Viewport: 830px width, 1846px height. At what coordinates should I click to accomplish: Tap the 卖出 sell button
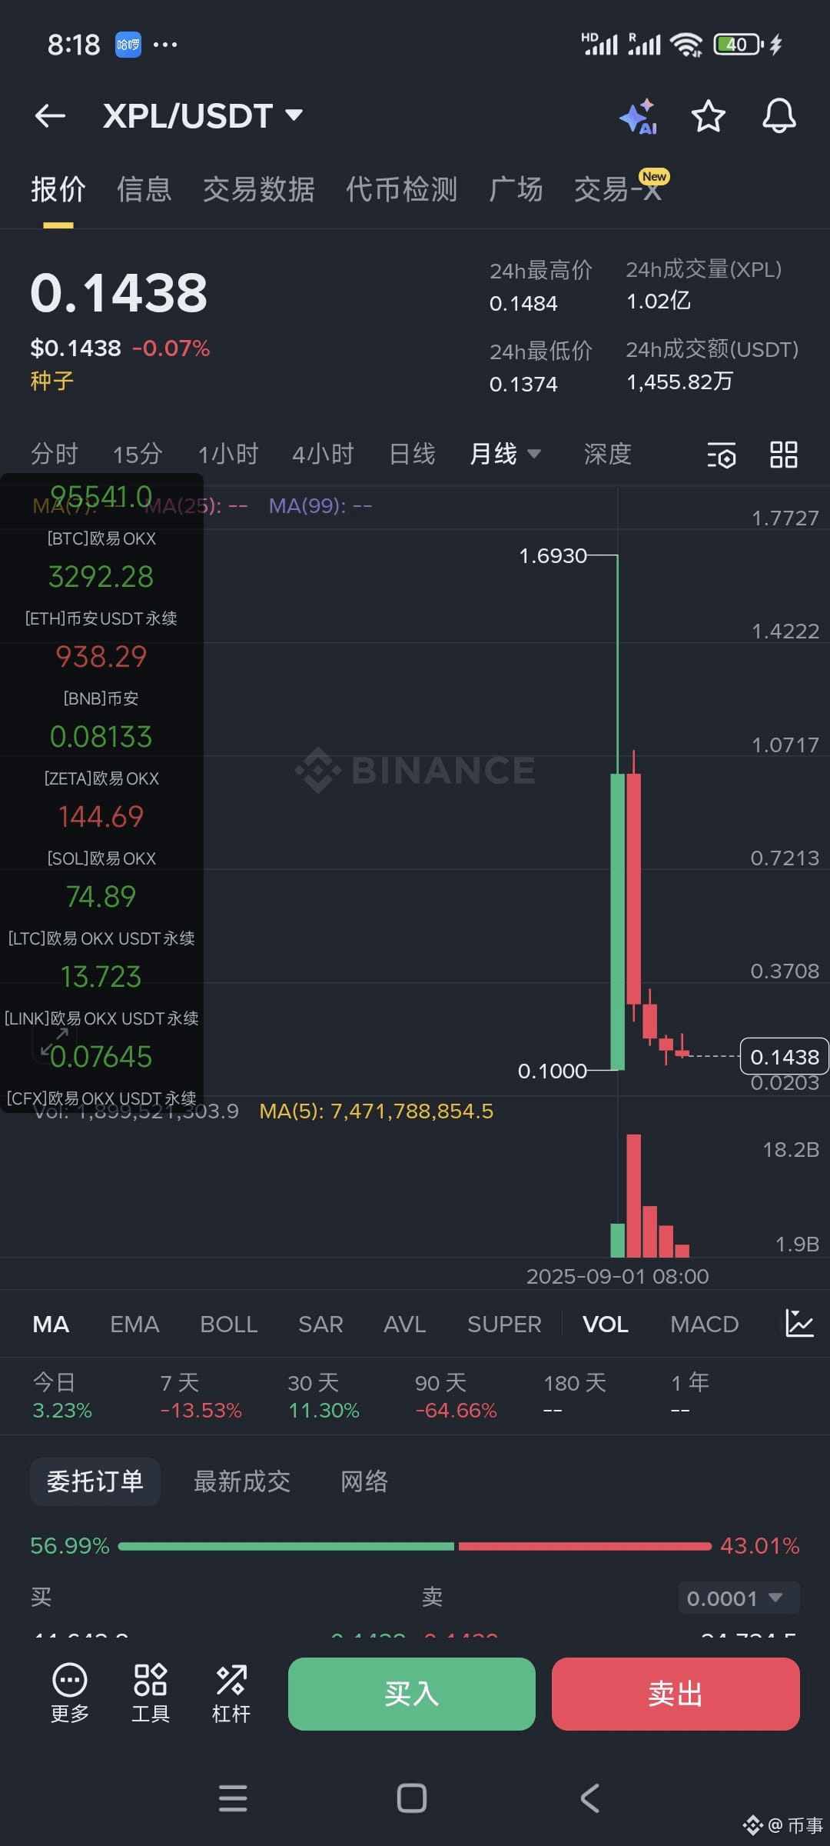click(x=676, y=1694)
